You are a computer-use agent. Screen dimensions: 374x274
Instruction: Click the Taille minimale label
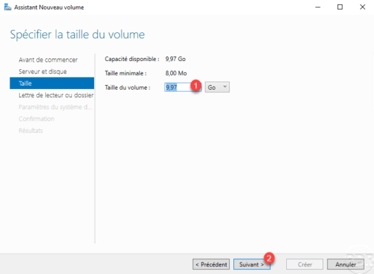pos(126,73)
